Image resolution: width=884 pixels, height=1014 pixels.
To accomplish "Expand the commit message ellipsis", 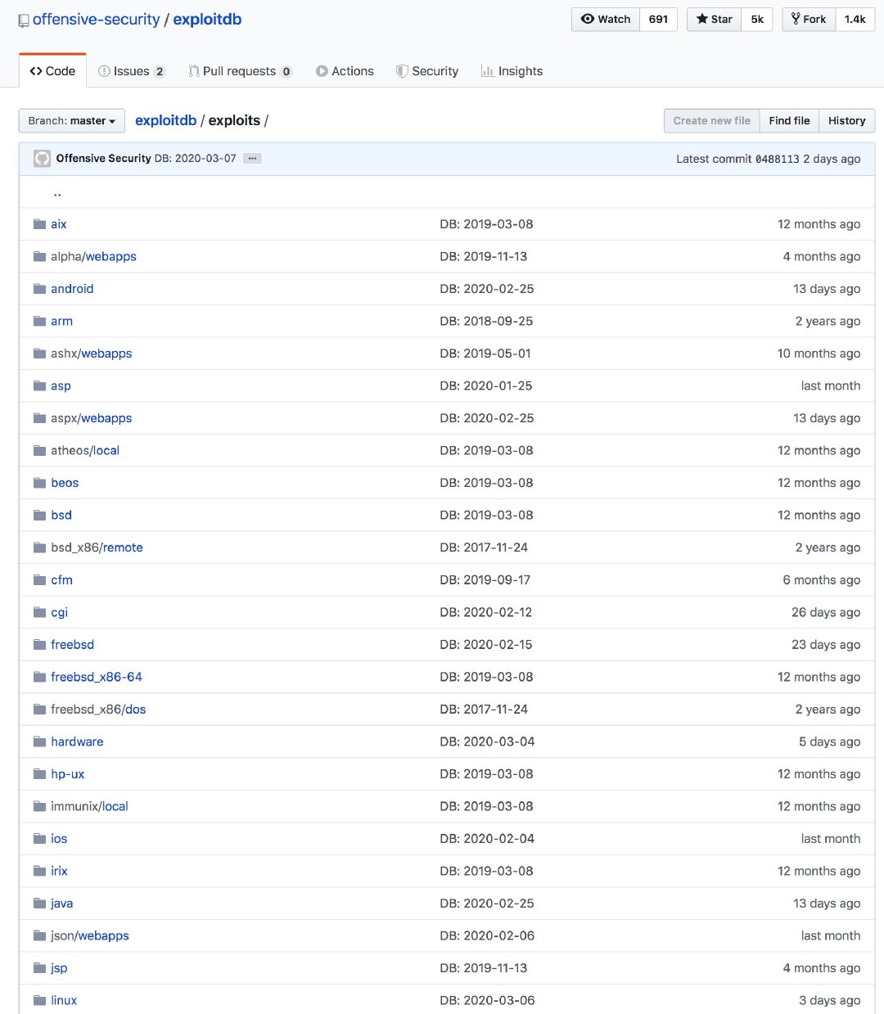I will 252,159.
